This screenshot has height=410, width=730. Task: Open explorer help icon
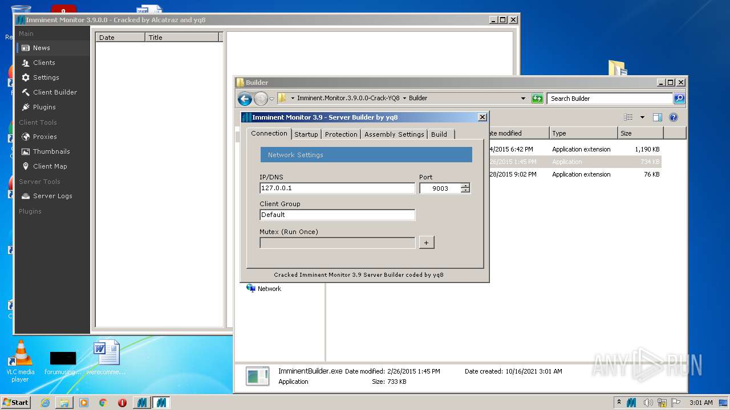point(673,117)
